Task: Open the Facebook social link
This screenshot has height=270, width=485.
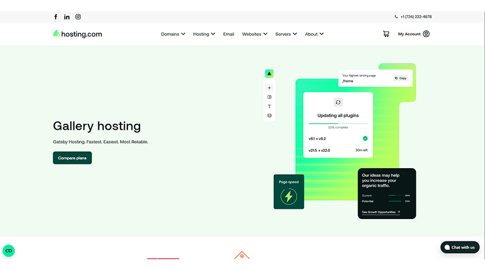Action: 56,17
